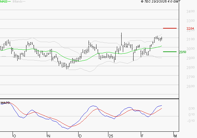Click the 25 year marker on time axis
Viewport: 197px width, 138px height.
coord(111,136)
